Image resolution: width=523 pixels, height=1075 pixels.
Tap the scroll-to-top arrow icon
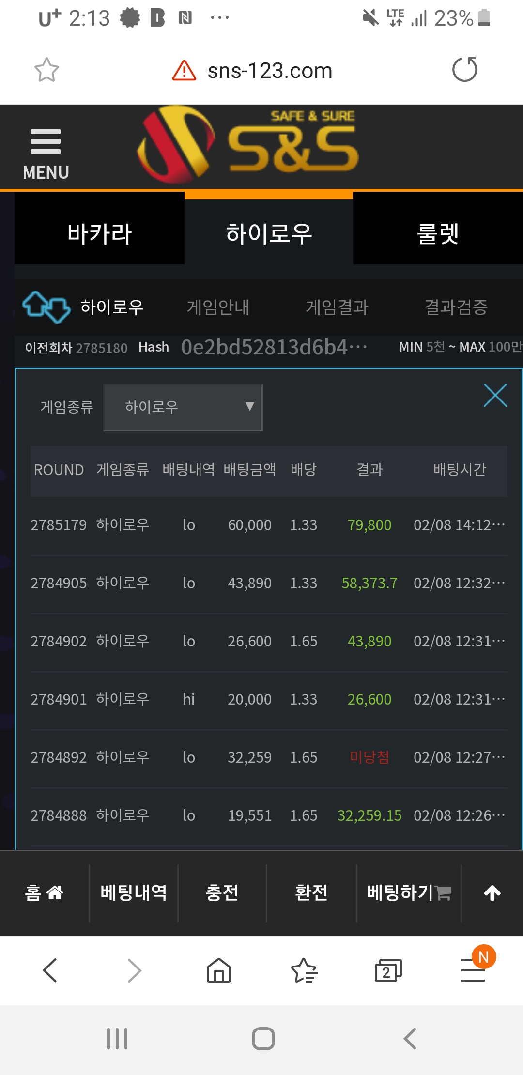pos(492,893)
